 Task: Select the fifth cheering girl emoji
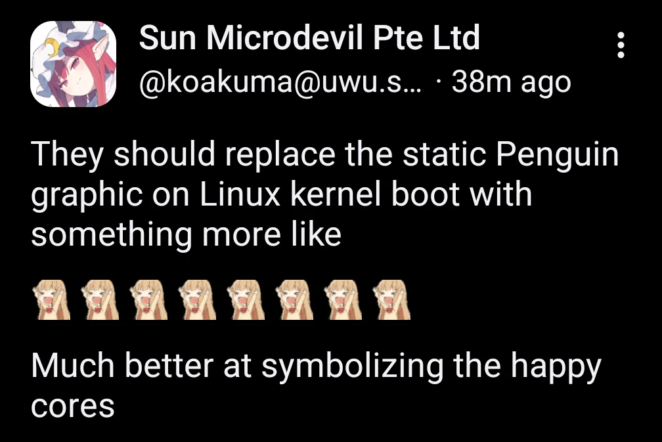coord(246,299)
